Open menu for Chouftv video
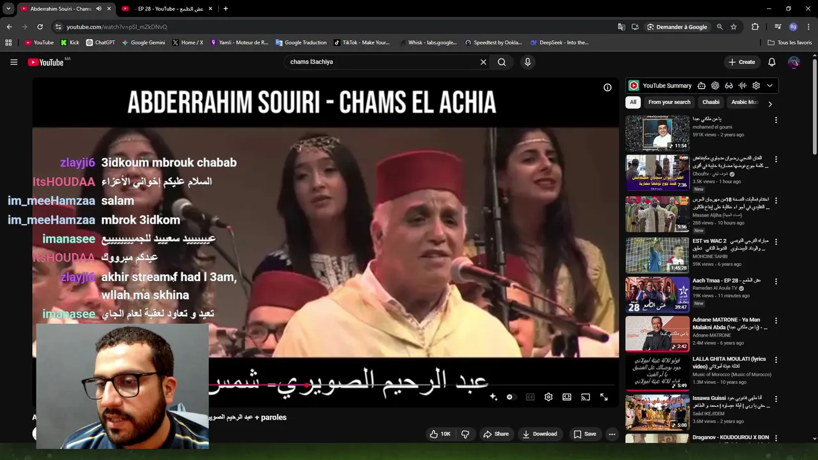 [x=776, y=160]
